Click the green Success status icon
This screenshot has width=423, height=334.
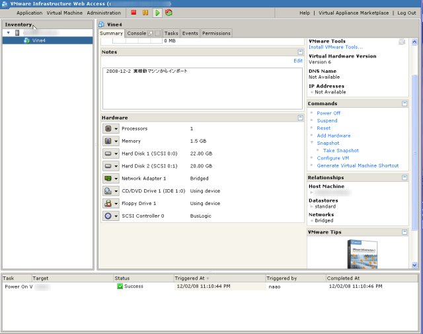tap(120, 286)
